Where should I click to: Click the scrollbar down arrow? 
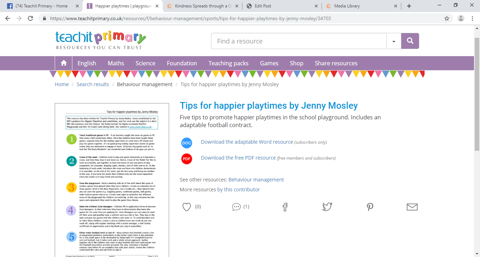click(477, 254)
